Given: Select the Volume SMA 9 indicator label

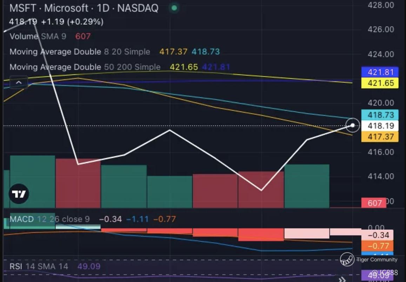Looking at the screenshot, I should (x=38, y=36).
